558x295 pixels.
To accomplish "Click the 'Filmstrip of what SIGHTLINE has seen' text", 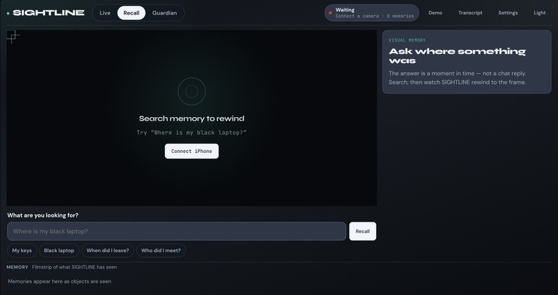I will (74, 267).
